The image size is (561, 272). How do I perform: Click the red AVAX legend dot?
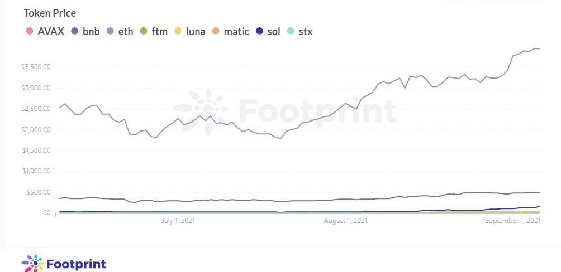[x=30, y=31]
